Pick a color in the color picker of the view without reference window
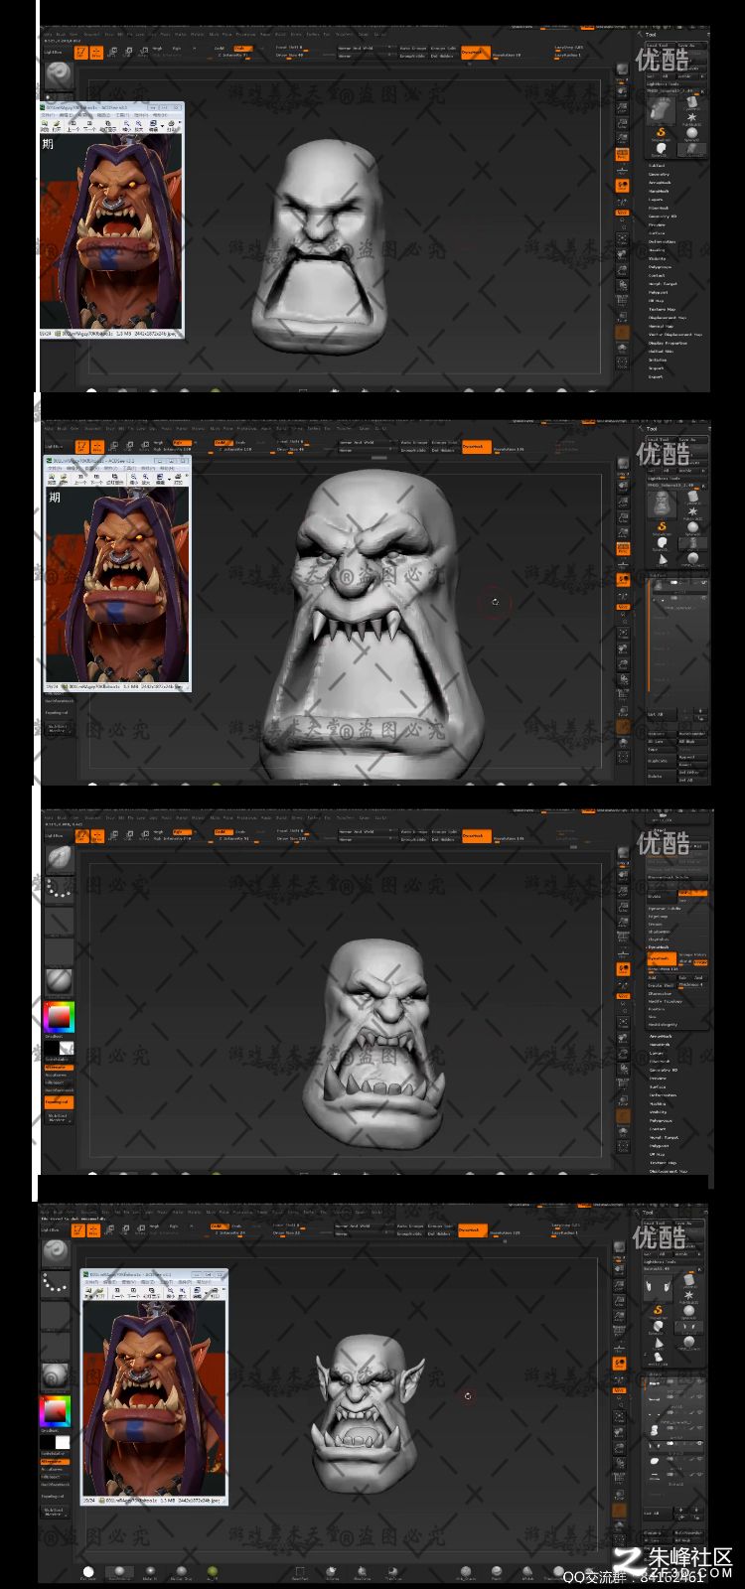This screenshot has height=1589, width=745. point(59,1017)
